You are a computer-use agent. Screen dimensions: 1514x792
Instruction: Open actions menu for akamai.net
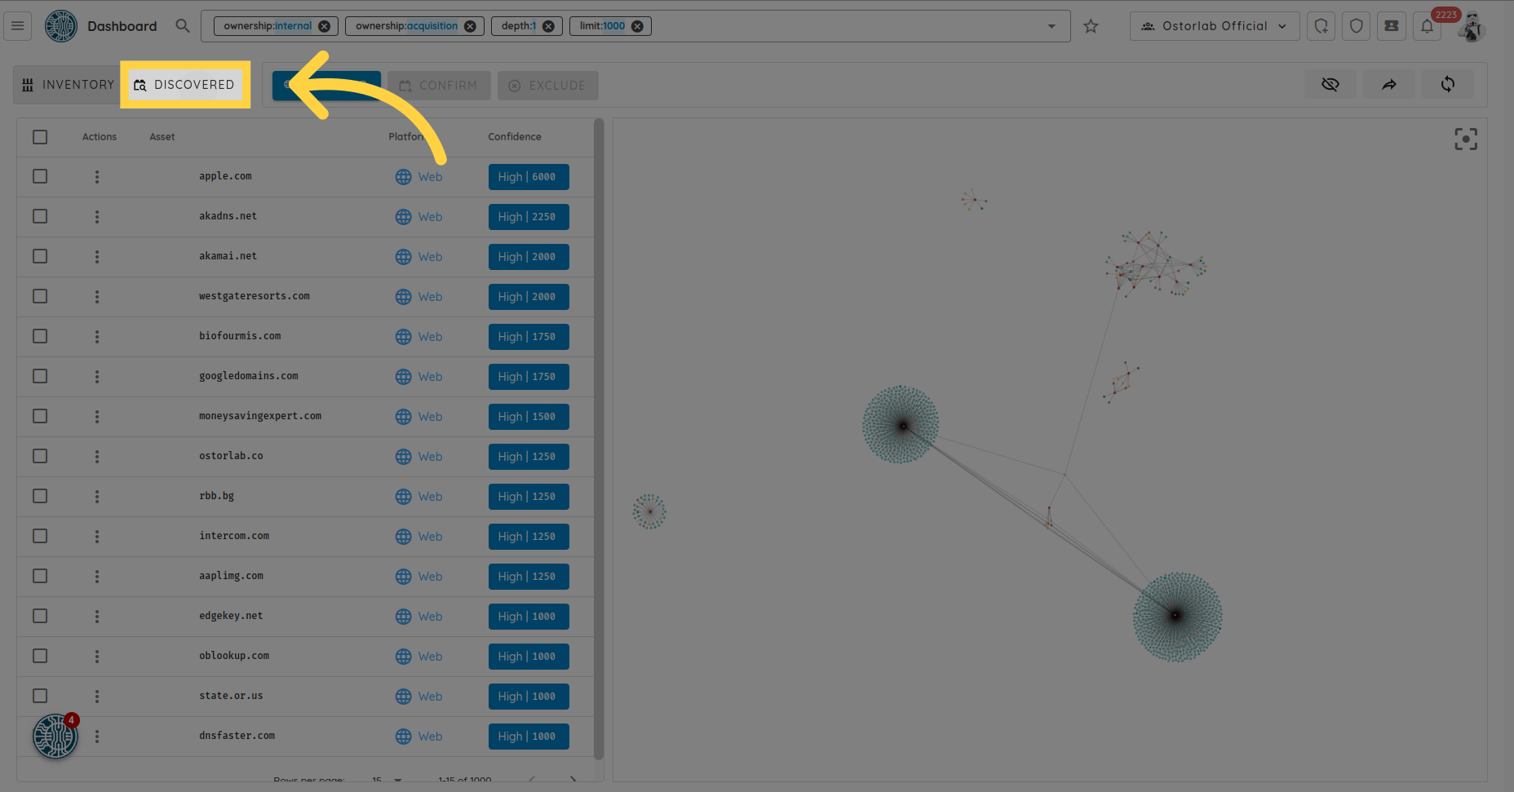point(97,257)
